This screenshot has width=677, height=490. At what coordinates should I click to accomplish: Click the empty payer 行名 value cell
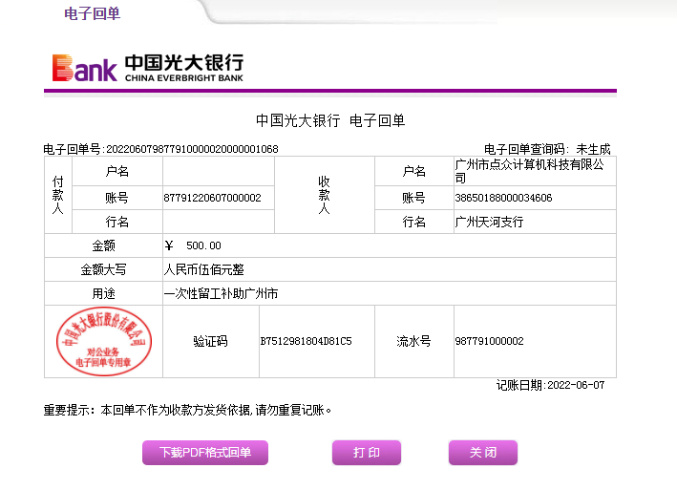[x=219, y=222]
